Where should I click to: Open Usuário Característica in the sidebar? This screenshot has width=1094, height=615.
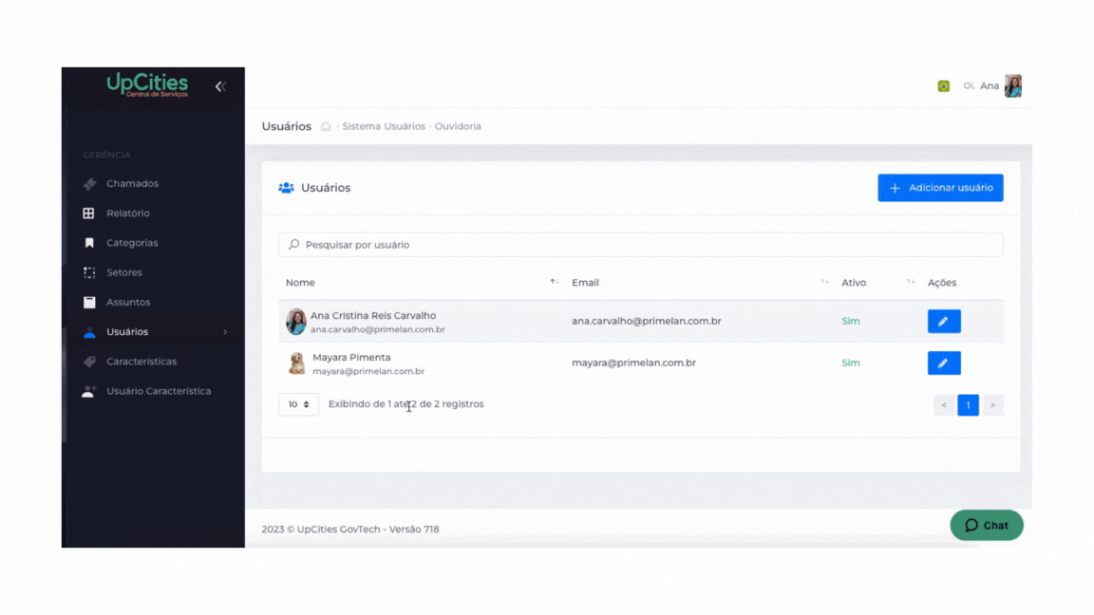click(x=159, y=391)
